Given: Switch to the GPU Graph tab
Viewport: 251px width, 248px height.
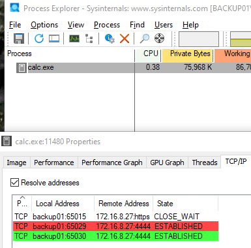Looking at the screenshot, I should pos(167,163).
